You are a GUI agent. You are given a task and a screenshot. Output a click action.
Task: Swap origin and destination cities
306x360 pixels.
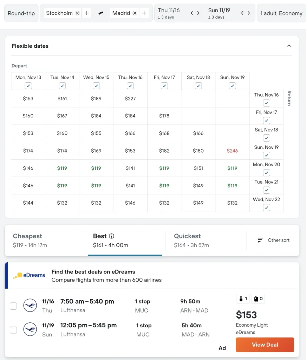pos(101,13)
